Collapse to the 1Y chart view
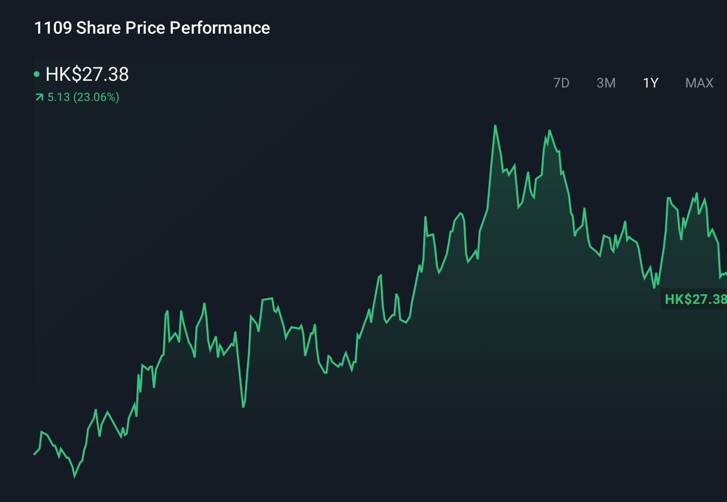Screen dimensions: 727x502 point(651,83)
